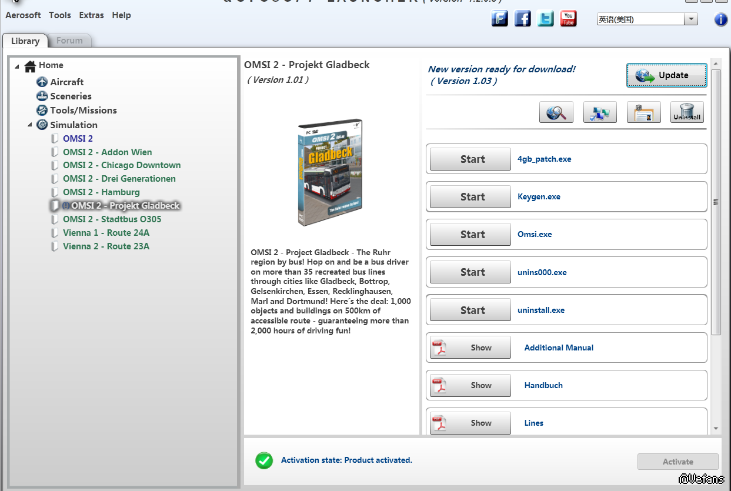Select Sceneries in the library tree
This screenshot has height=491, width=731.
tap(71, 96)
